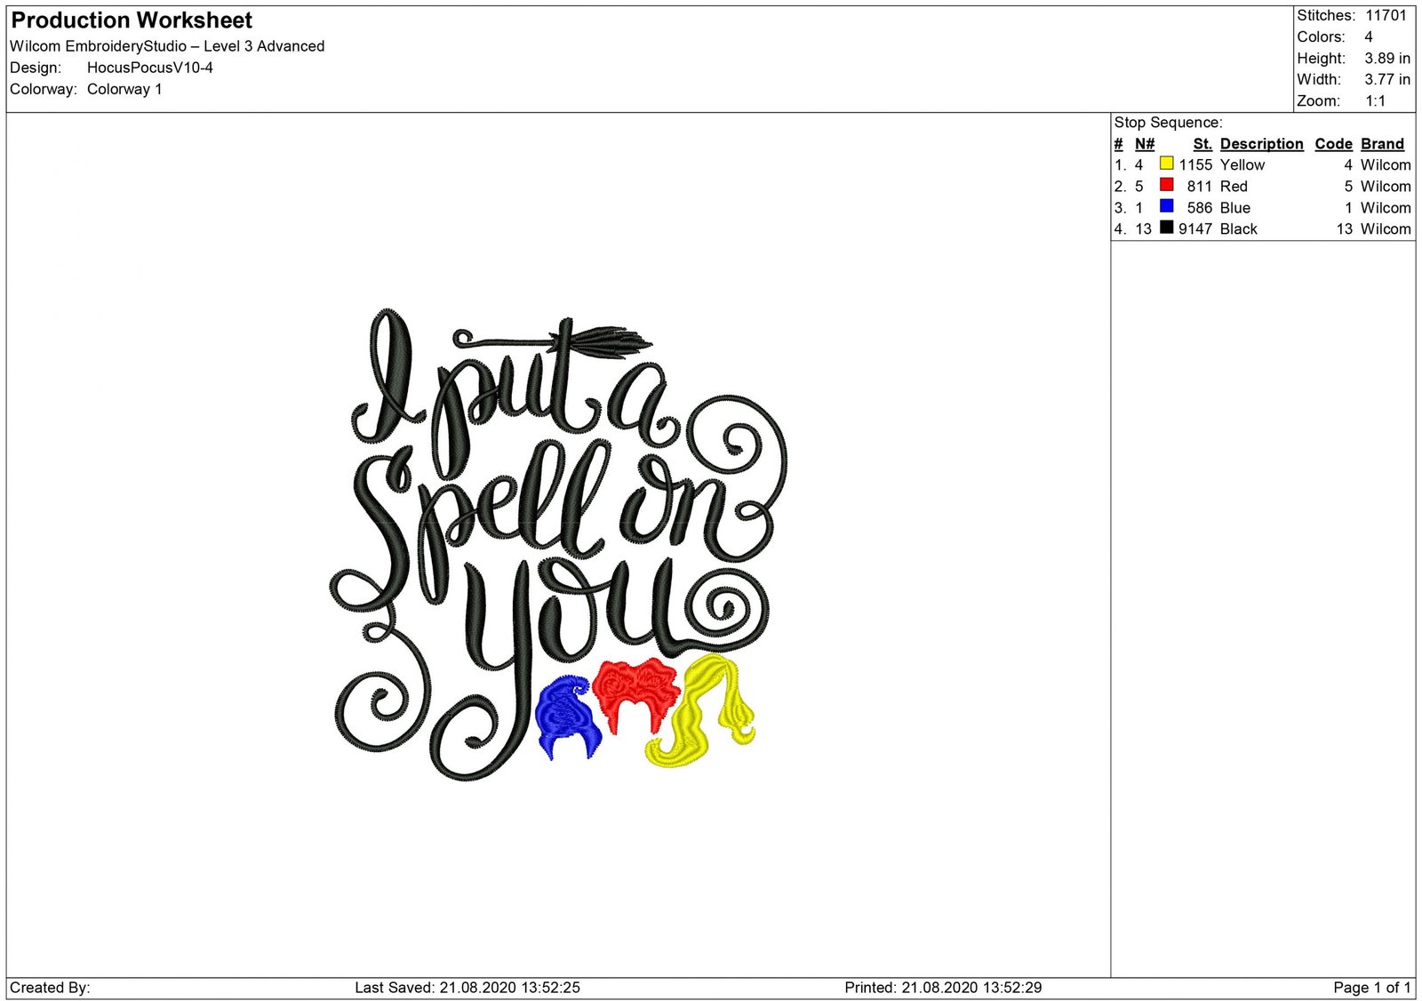The width and height of the screenshot is (1422, 1001).
Task: Click stitch count '811' in Red row
Action: (1199, 187)
